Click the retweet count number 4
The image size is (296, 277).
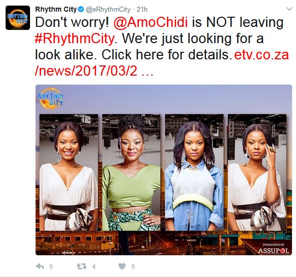click(x=94, y=267)
